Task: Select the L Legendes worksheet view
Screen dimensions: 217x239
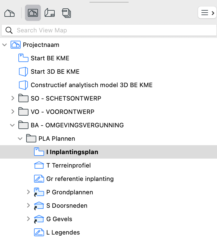Action: tap(63, 233)
